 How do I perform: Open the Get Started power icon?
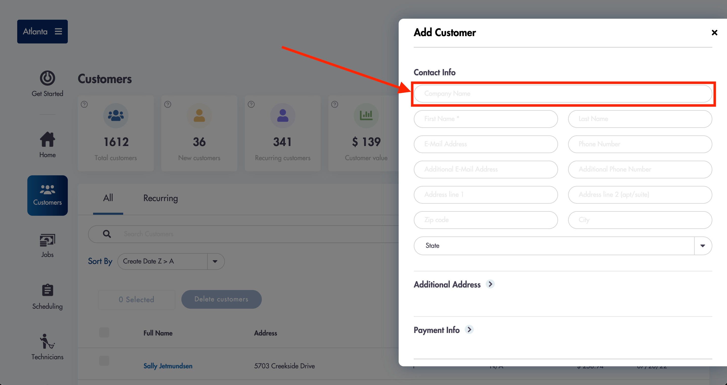(47, 78)
